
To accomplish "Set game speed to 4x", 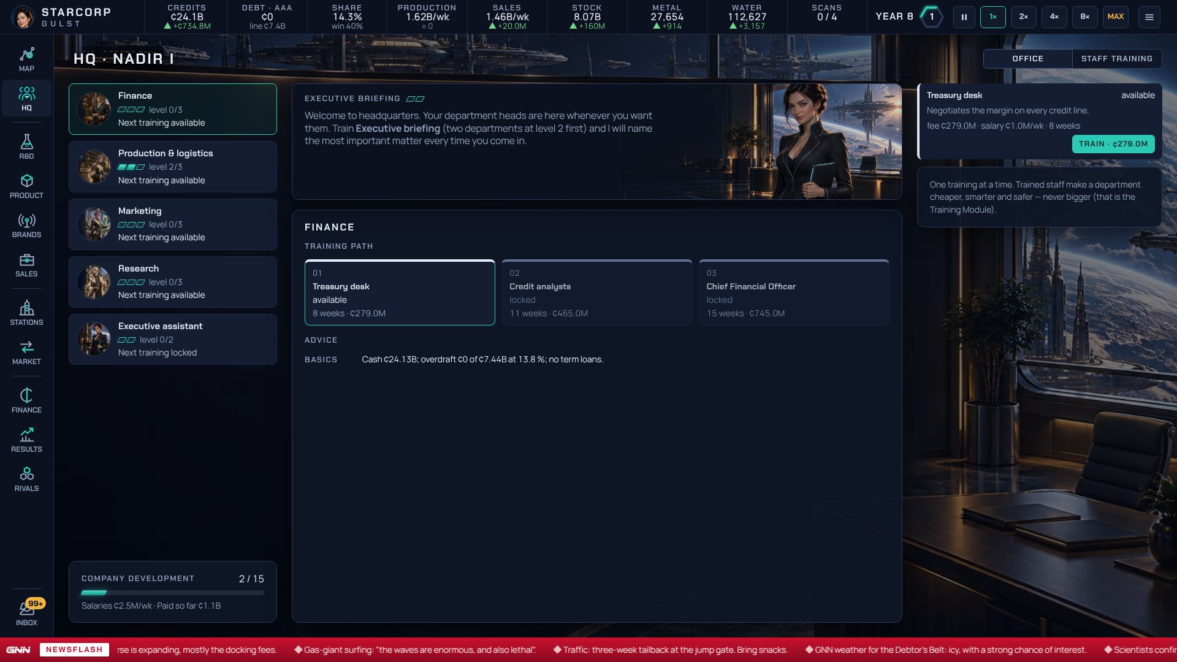I will coord(1054,17).
